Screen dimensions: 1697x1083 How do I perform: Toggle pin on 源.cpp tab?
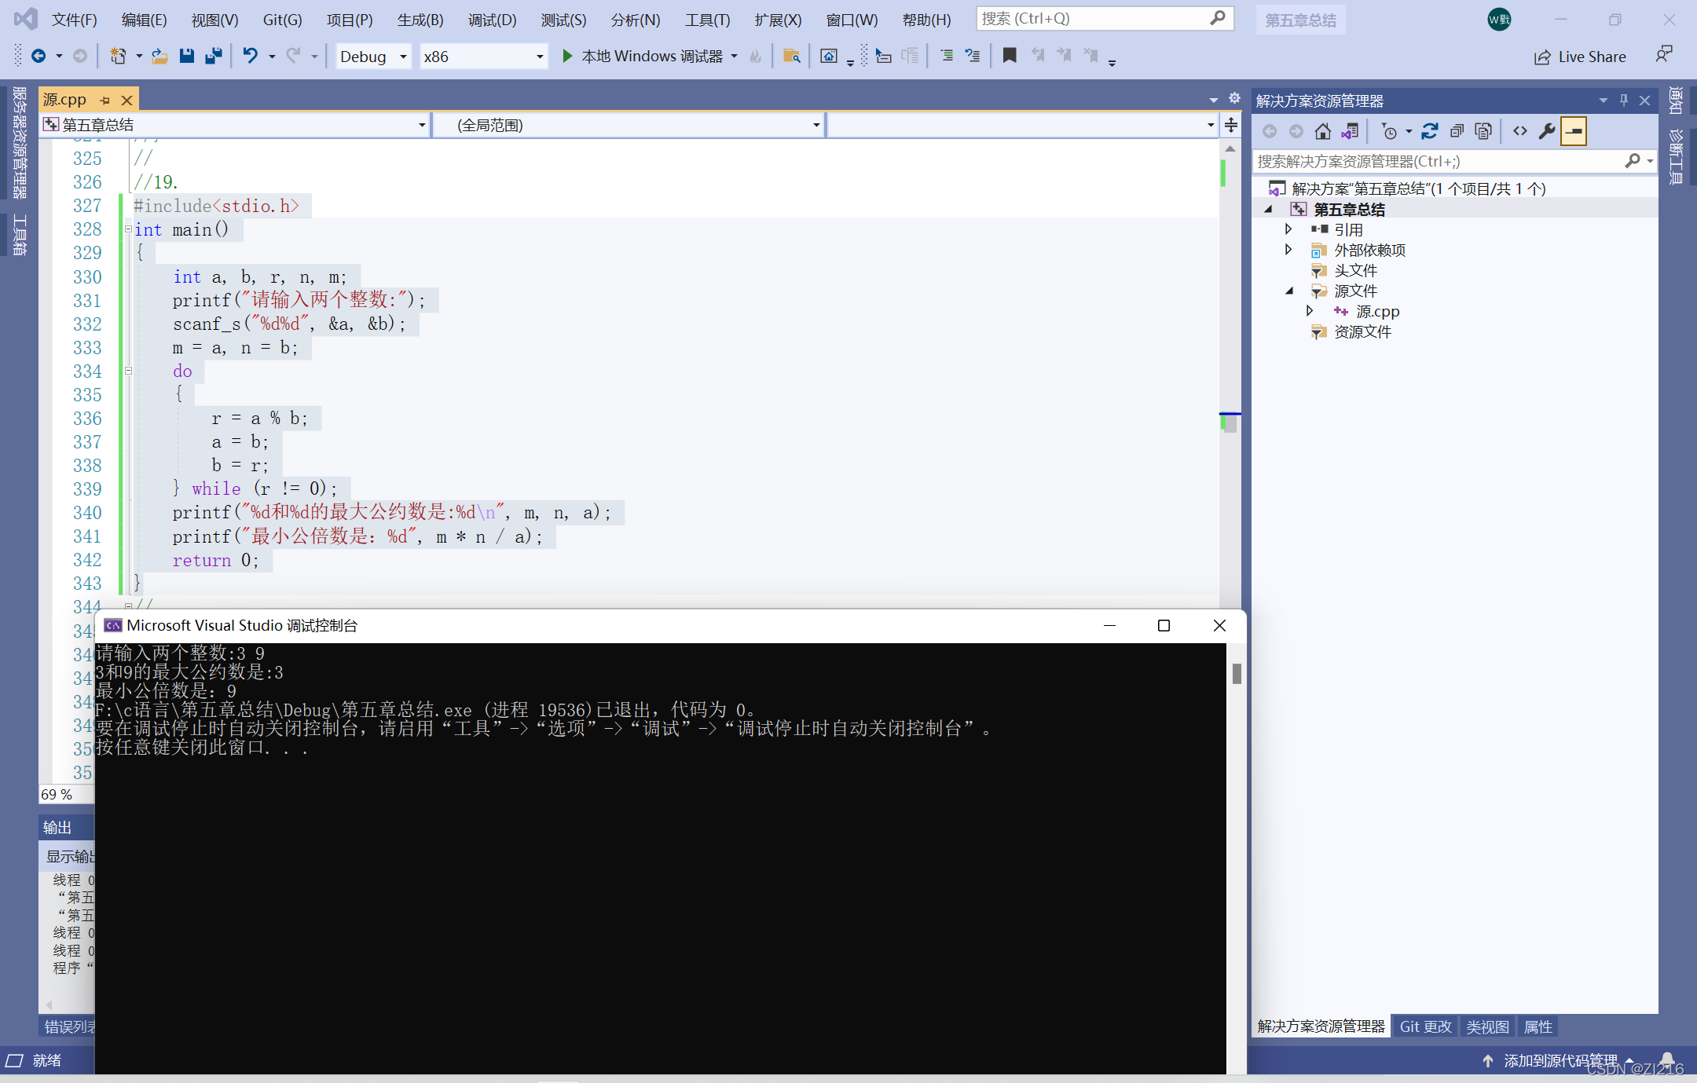pyautogui.click(x=104, y=101)
